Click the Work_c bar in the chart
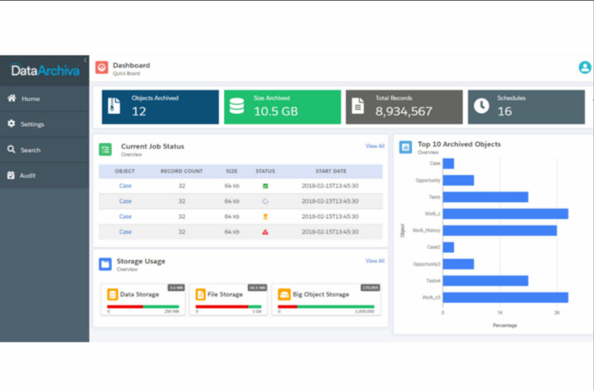 point(505,214)
